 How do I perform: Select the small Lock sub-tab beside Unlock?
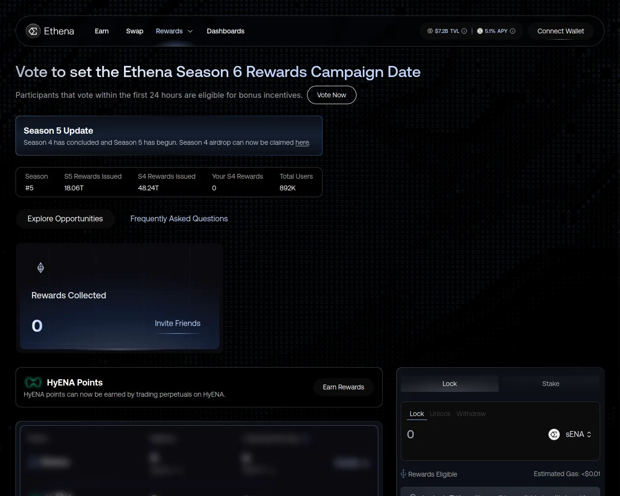click(417, 414)
